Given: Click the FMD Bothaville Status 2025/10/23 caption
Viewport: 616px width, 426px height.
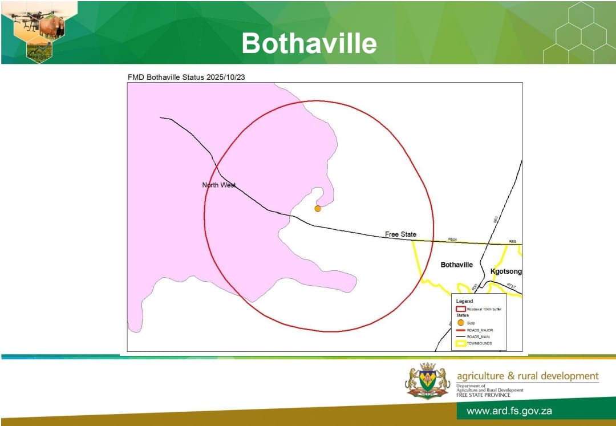Looking at the screenshot, I should pyautogui.click(x=190, y=76).
